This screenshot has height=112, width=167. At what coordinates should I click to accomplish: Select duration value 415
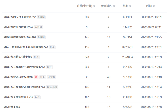pos(87,47)
